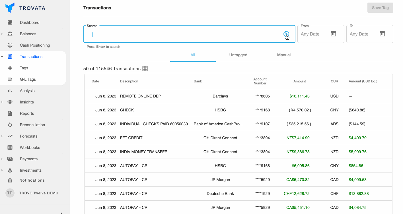Open the table view icon beside transaction count
The image size is (403, 214).
(145, 68)
